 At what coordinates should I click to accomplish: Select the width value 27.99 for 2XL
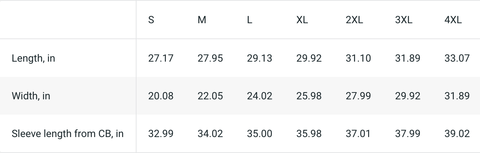pyautogui.click(x=358, y=96)
